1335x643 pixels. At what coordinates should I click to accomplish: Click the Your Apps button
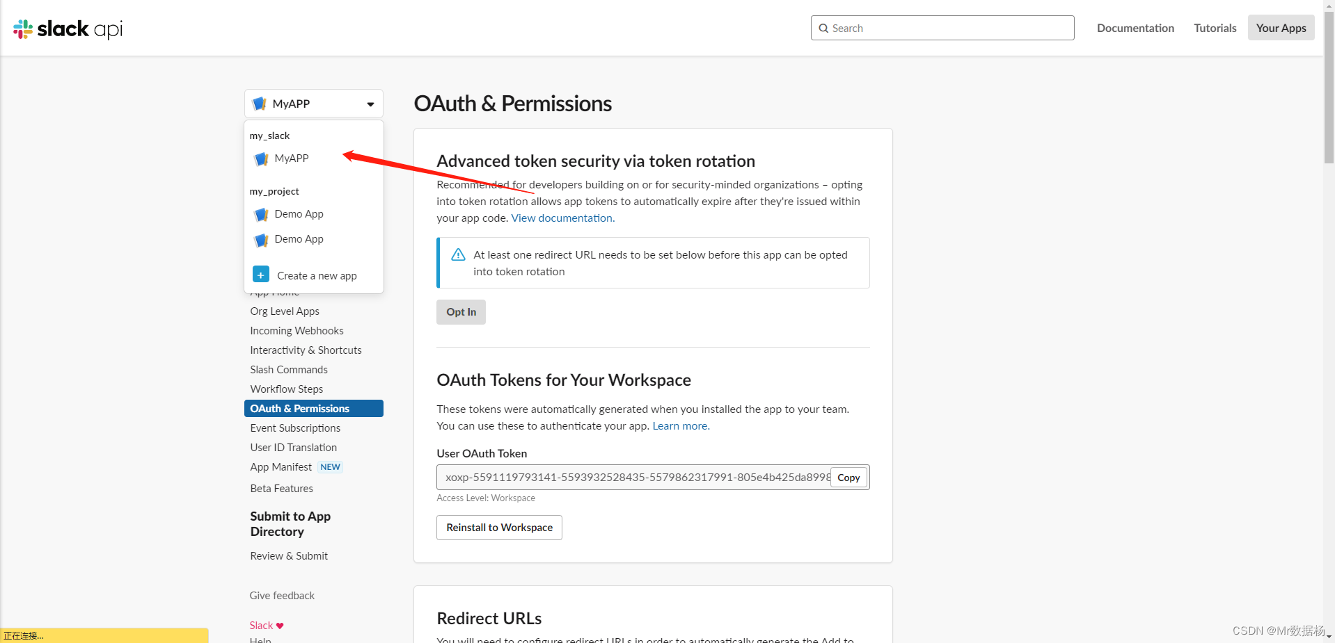(1281, 28)
